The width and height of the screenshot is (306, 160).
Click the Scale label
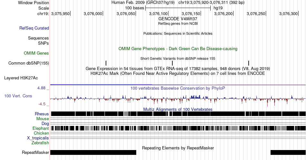pos(43,8)
